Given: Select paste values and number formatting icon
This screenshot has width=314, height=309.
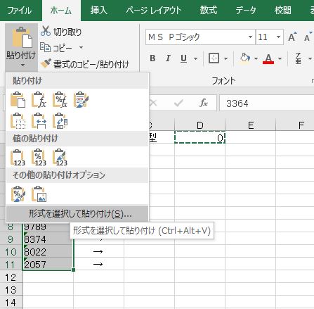Looking at the screenshot, I should click(39, 157).
